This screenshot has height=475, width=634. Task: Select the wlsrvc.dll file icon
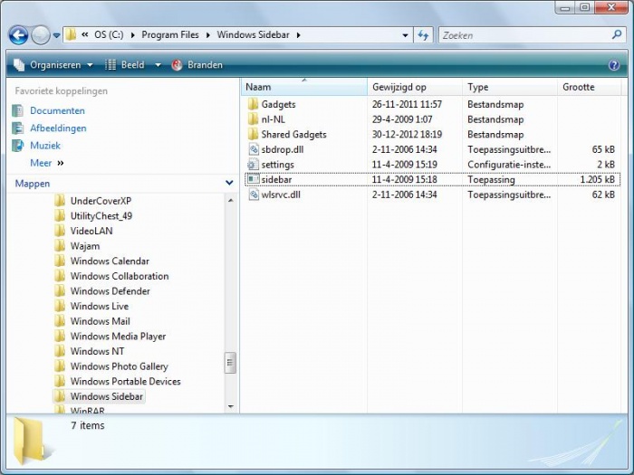pyautogui.click(x=253, y=195)
